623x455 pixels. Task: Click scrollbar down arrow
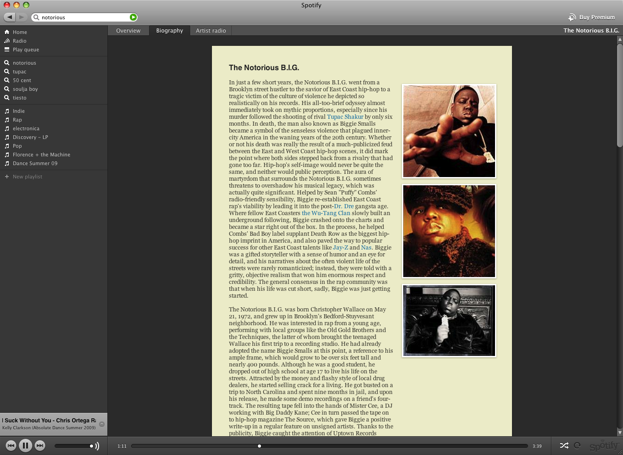620,433
